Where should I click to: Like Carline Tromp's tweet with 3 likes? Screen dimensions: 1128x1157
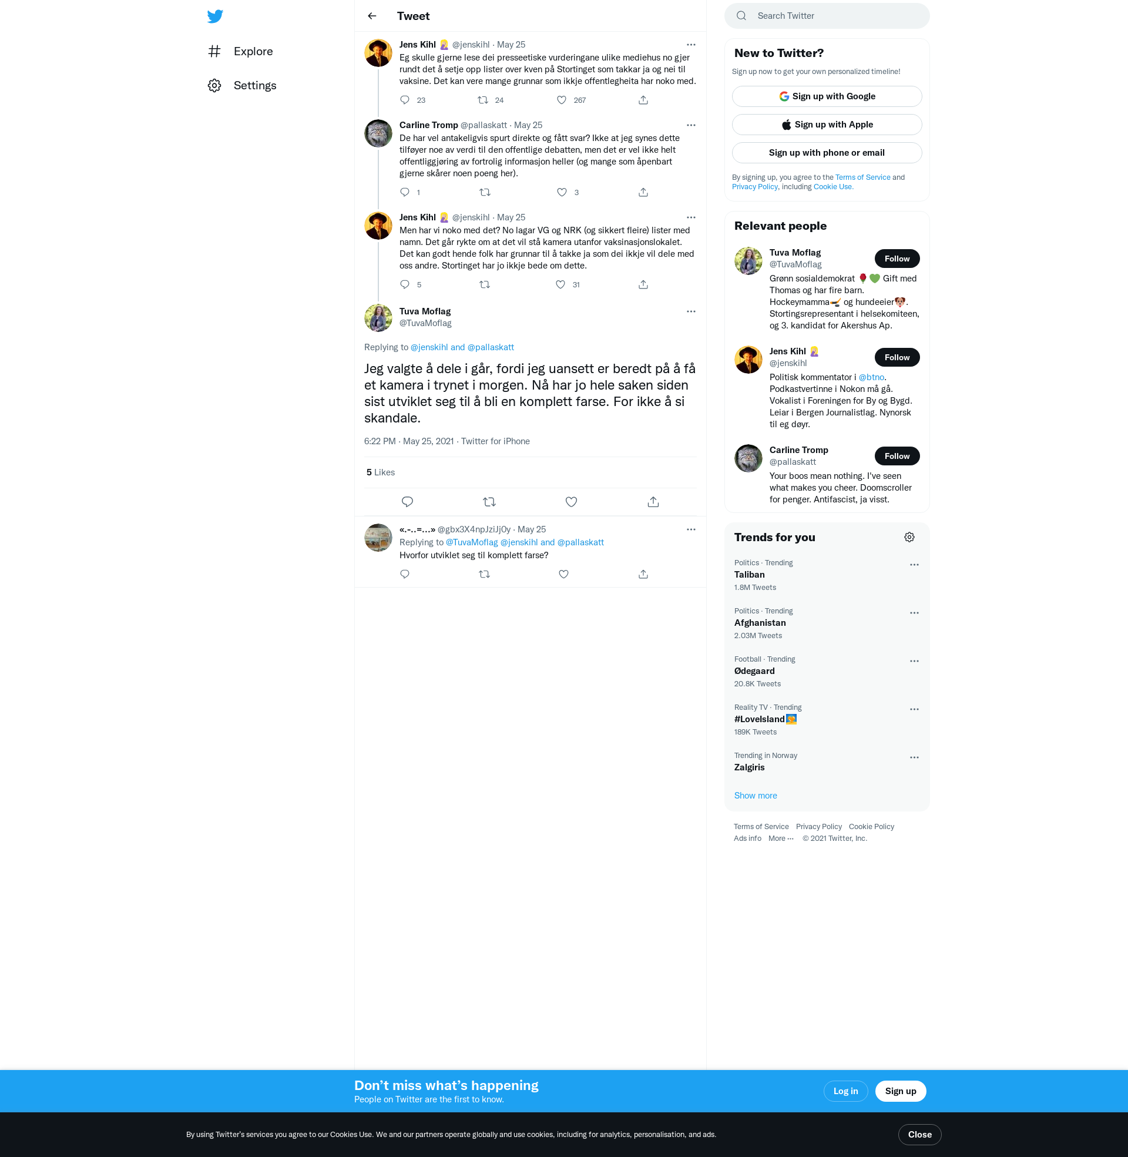562,192
